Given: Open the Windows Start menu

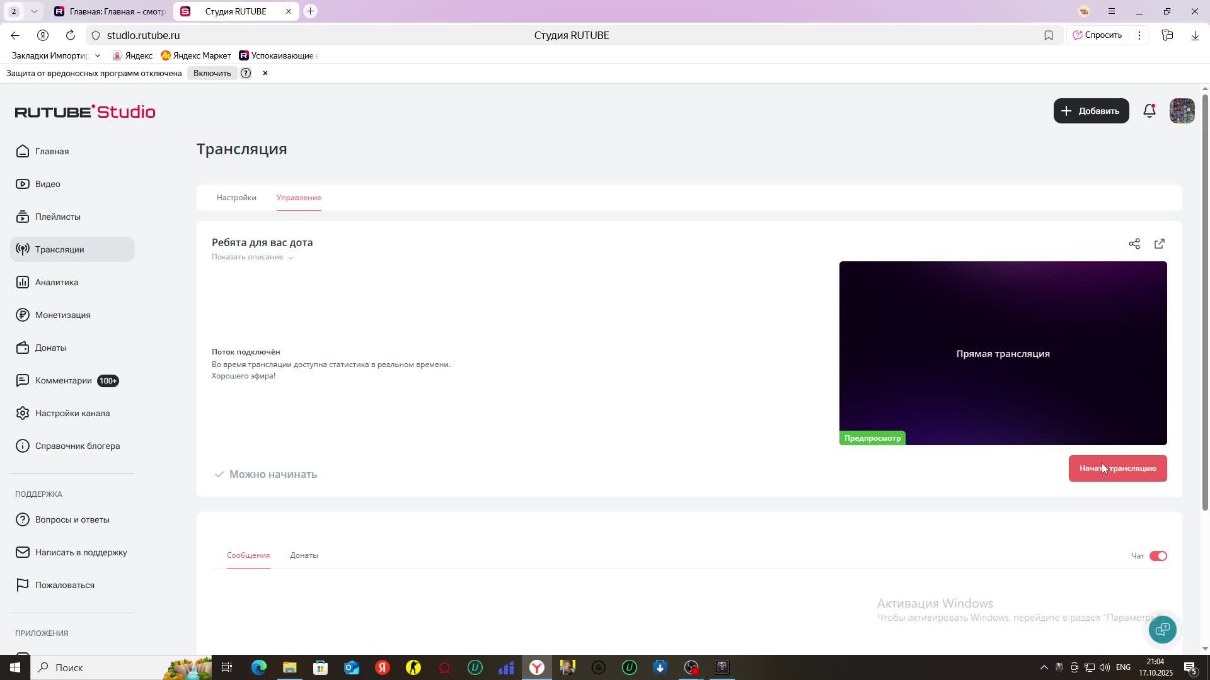Looking at the screenshot, I should pyautogui.click(x=14, y=667).
